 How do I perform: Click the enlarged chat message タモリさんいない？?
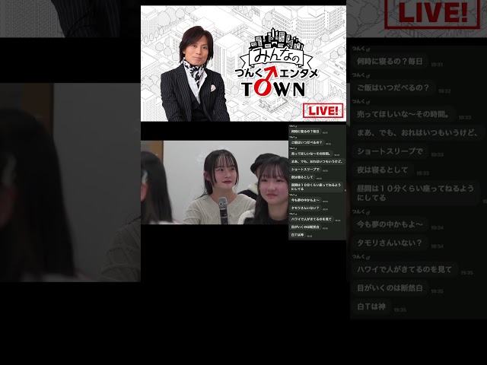pyautogui.click(x=390, y=243)
